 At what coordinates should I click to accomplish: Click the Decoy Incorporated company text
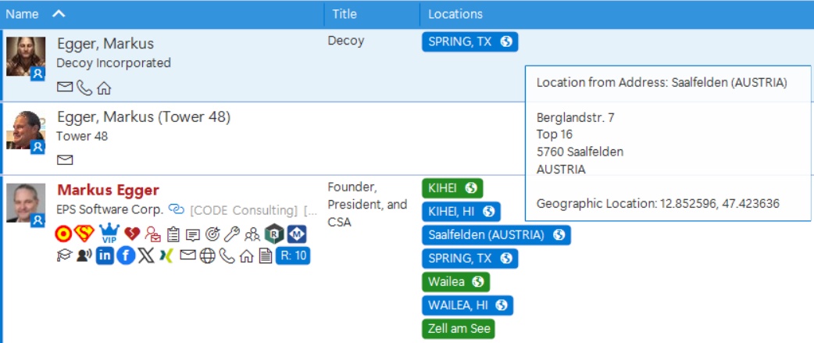click(114, 63)
